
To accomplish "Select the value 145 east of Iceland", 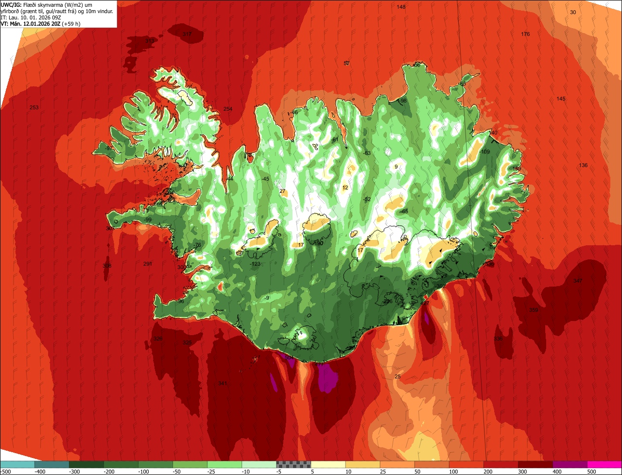I will 561,99.
